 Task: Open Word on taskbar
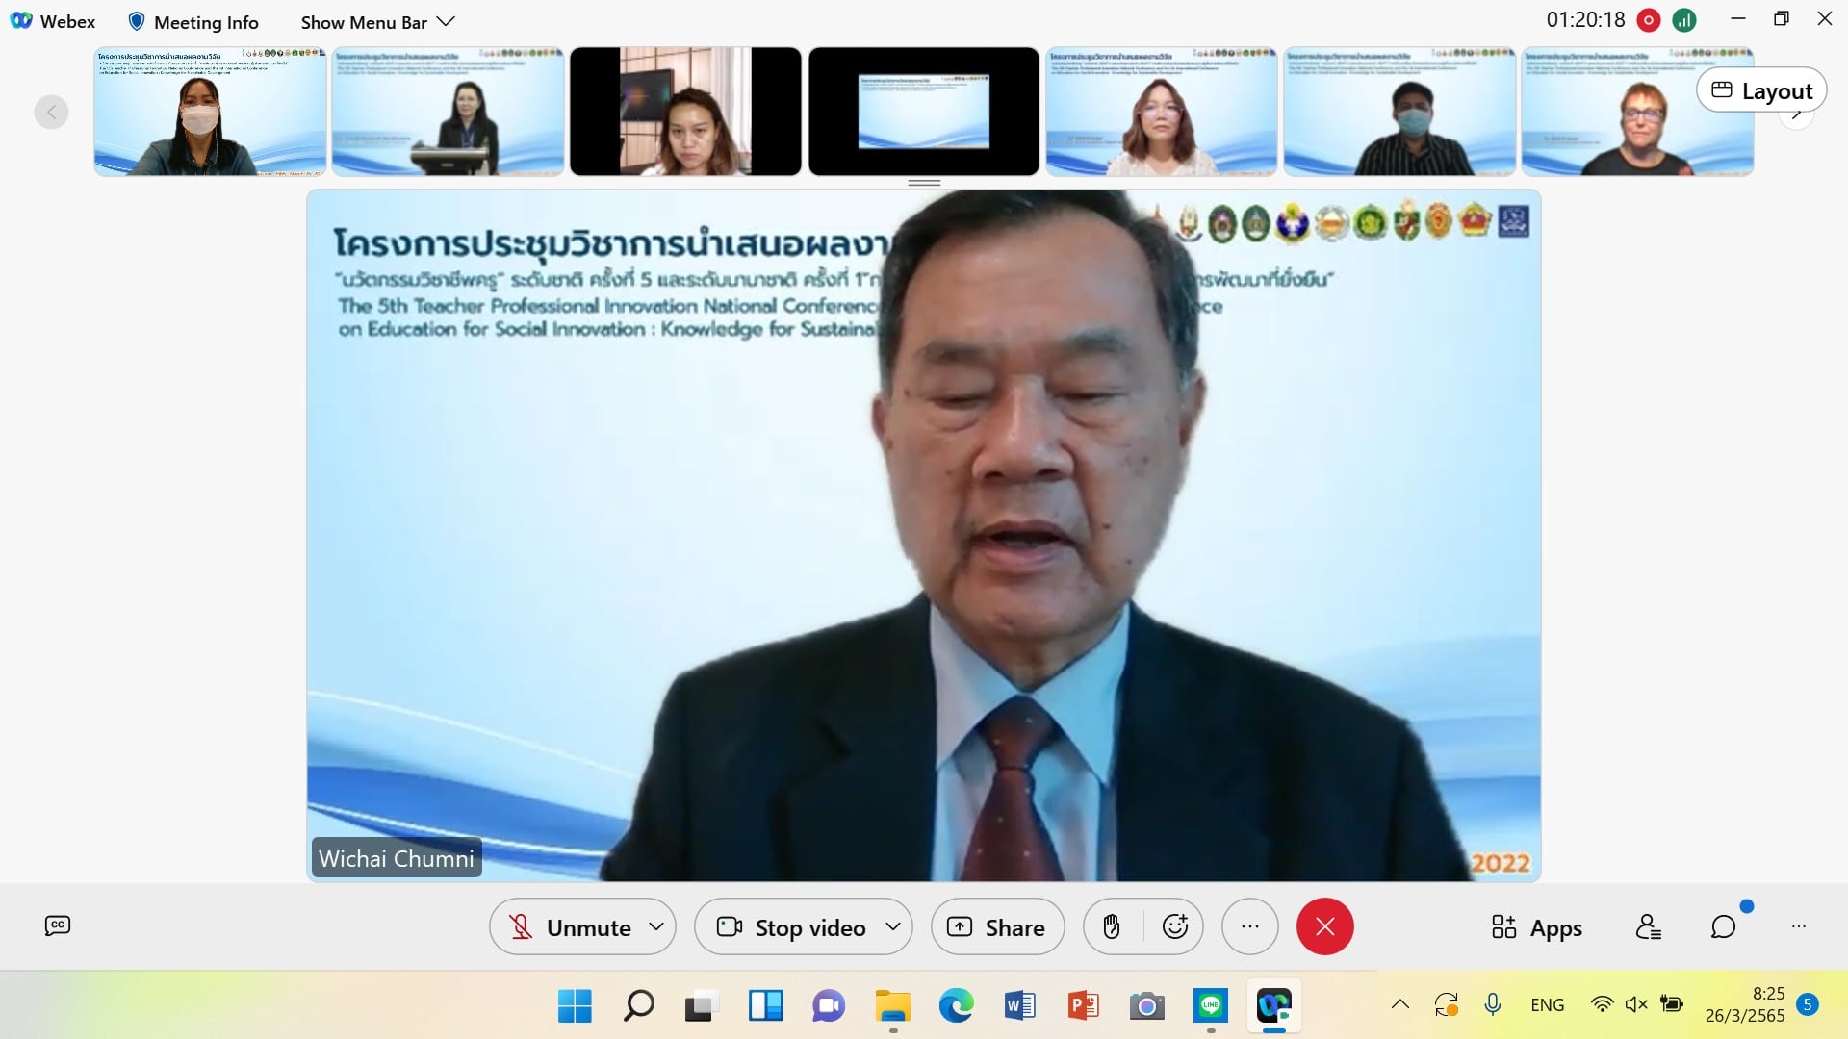tap(1019, 1006)
